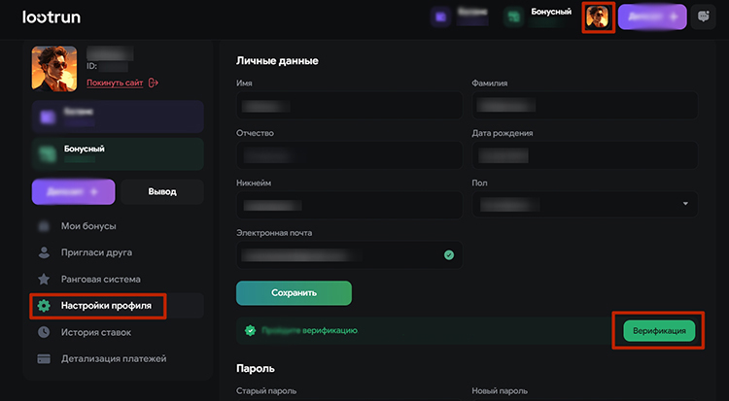Focus the Фамилия input field

(585, 106)
